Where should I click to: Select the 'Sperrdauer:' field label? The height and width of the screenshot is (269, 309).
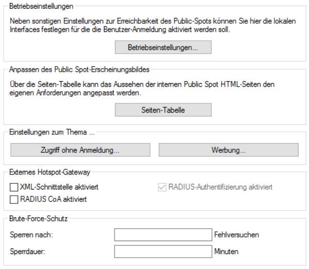click(x=27, y=251)
